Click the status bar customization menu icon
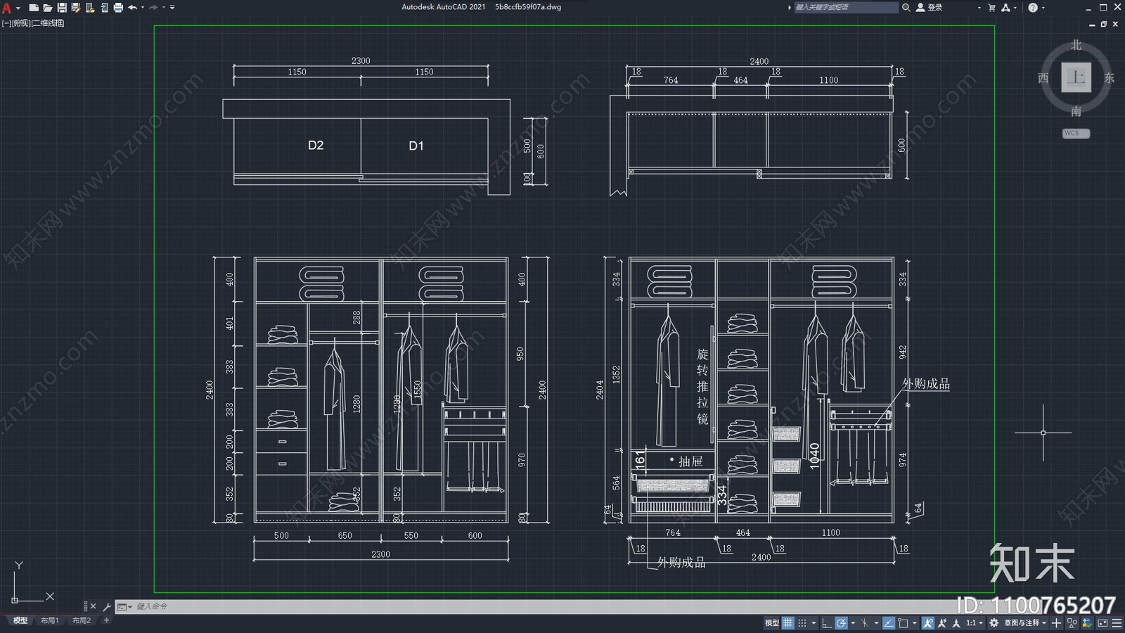The image size is (1125, 633). (x=1117, y=622)
